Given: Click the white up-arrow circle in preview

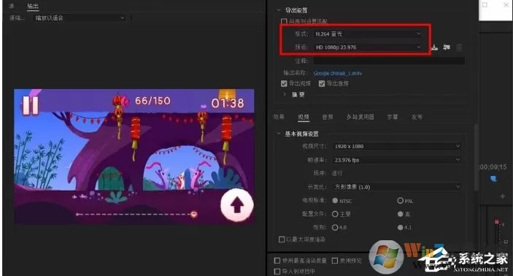Looking at the screenshot, I should click(x=237, y=205).
